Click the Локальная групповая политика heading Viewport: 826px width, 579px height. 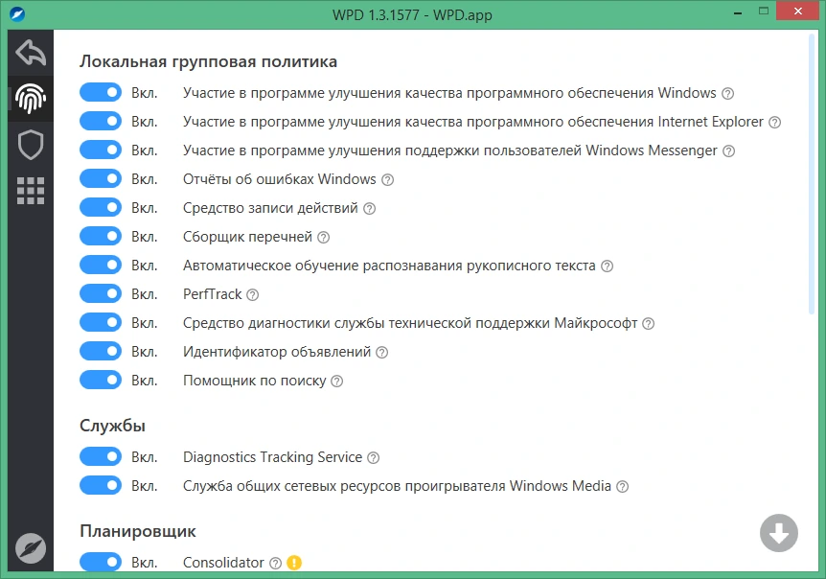pos(208,61)
